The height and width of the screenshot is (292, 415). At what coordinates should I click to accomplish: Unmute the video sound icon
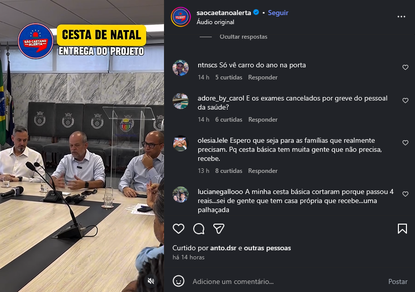pos(151,281)
